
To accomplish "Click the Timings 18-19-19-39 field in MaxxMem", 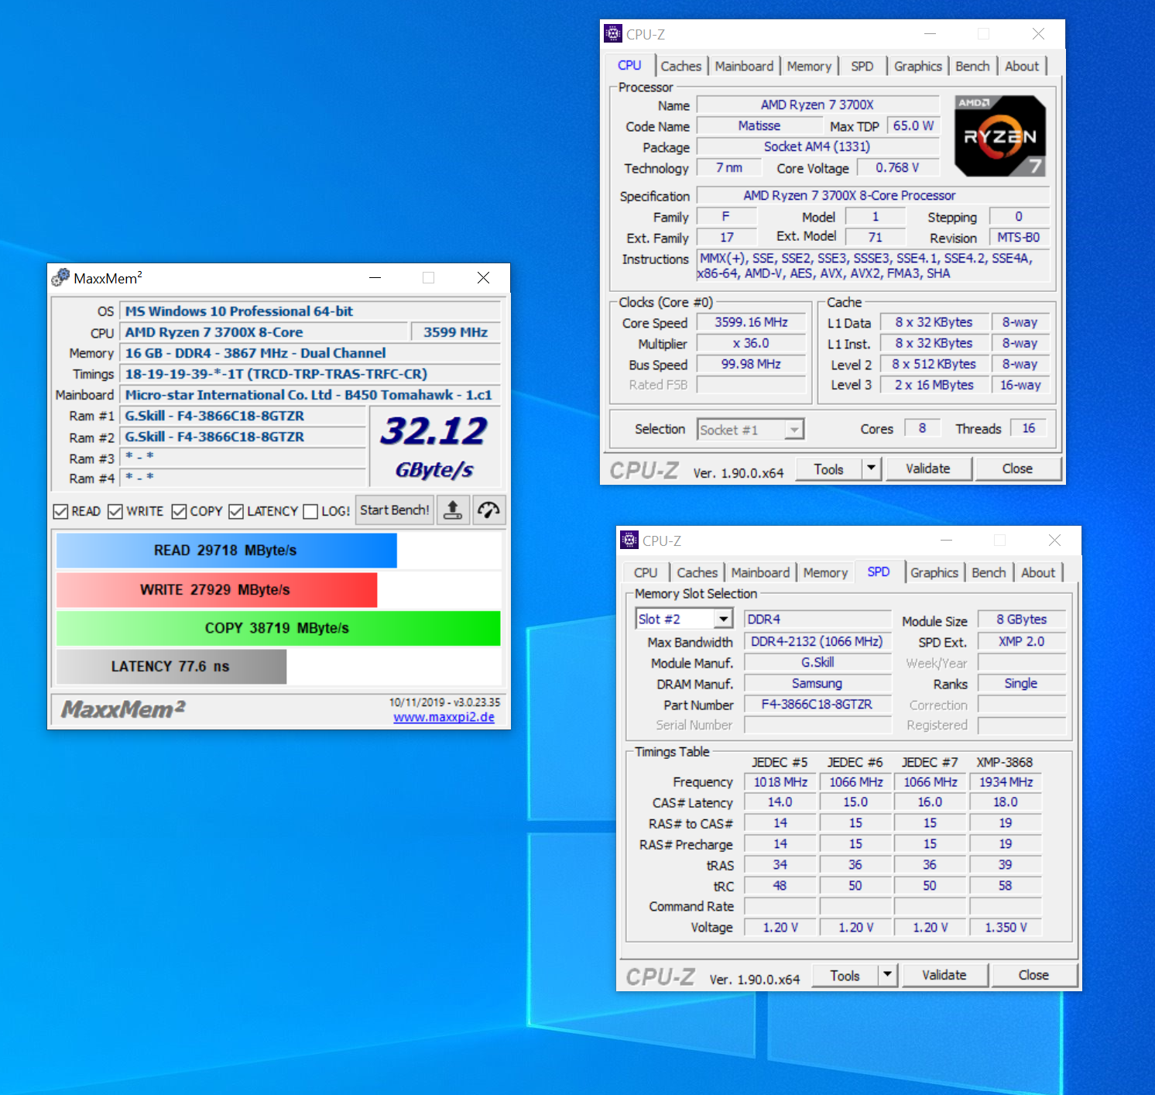I will coord(310,374).
